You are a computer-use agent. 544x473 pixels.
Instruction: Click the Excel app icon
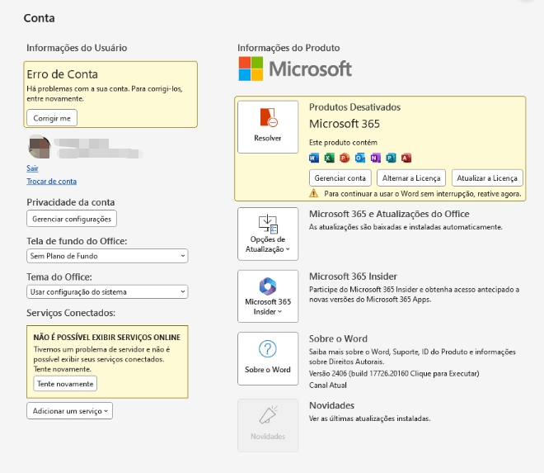click(329, 158)
